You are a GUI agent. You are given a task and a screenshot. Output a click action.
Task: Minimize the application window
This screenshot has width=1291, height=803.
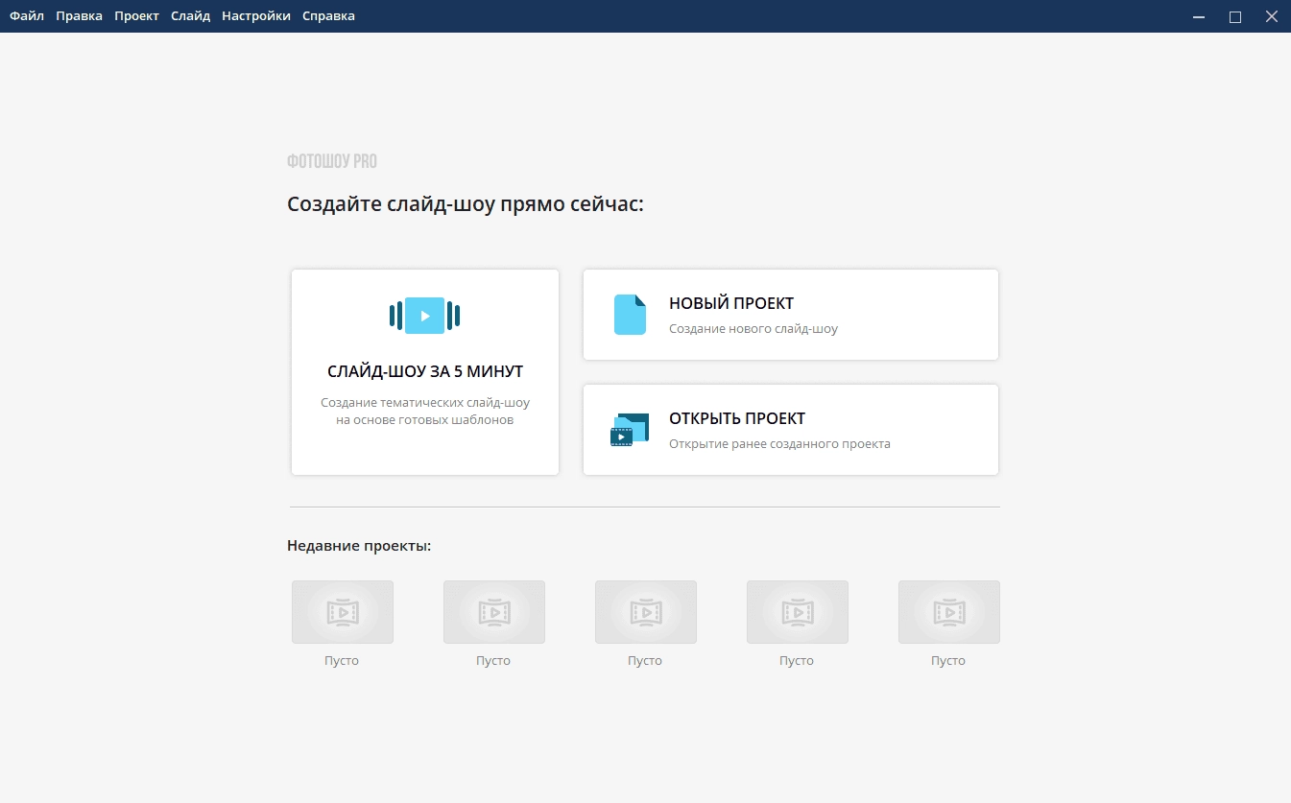click(1199, 16)
